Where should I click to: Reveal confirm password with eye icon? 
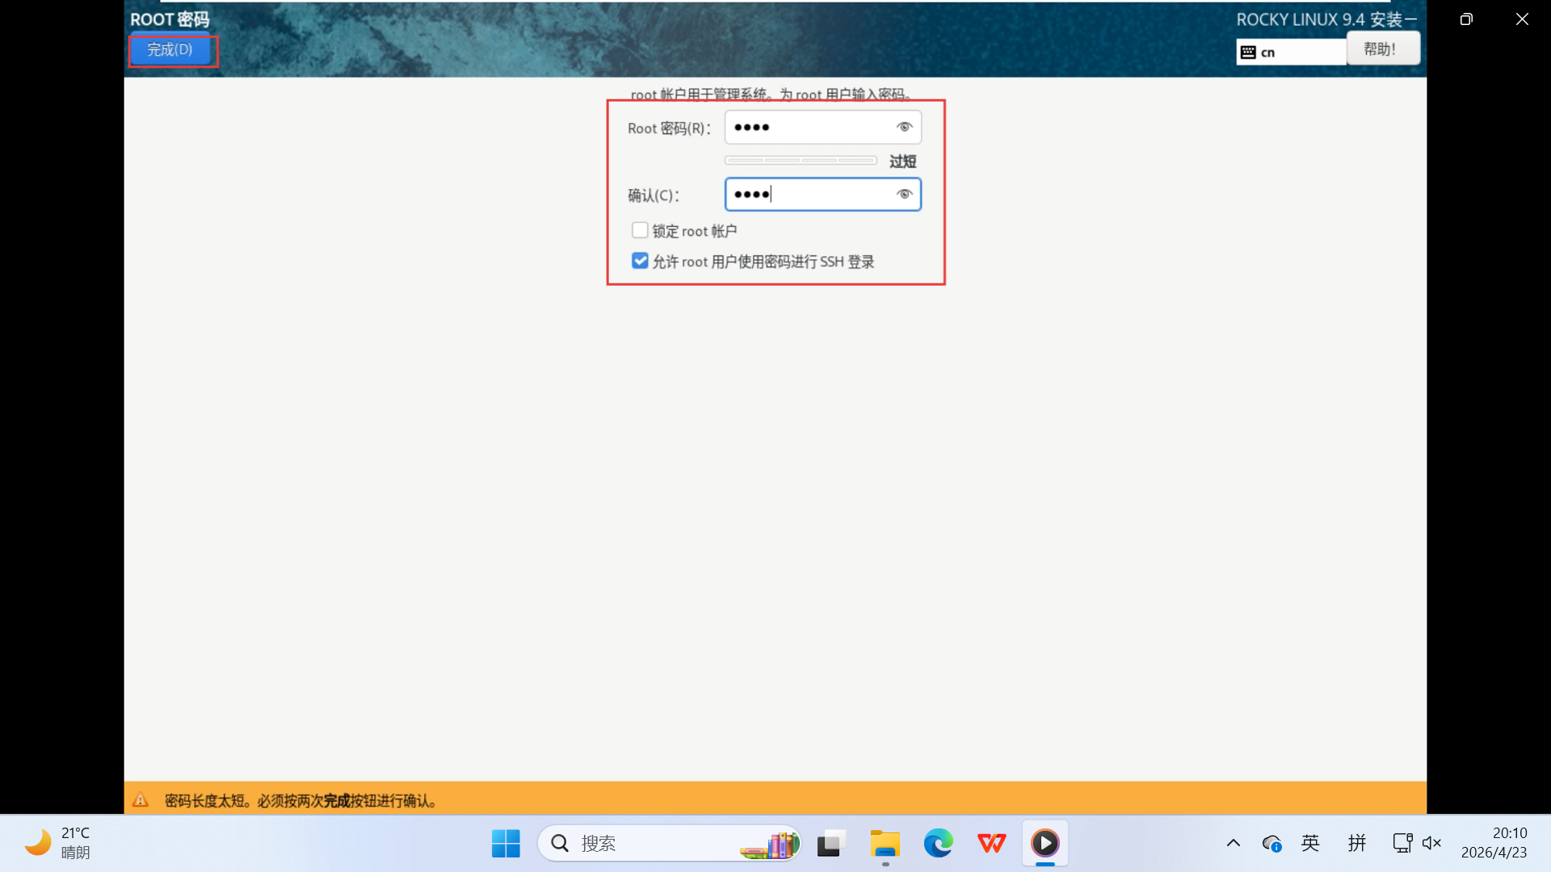pos(904,194)
